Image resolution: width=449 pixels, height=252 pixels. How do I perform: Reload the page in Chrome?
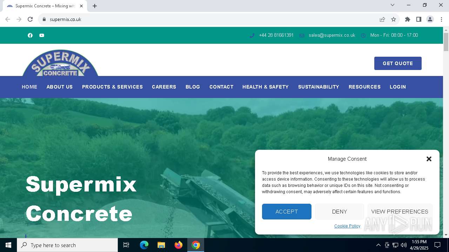click(x=30, y=19)
